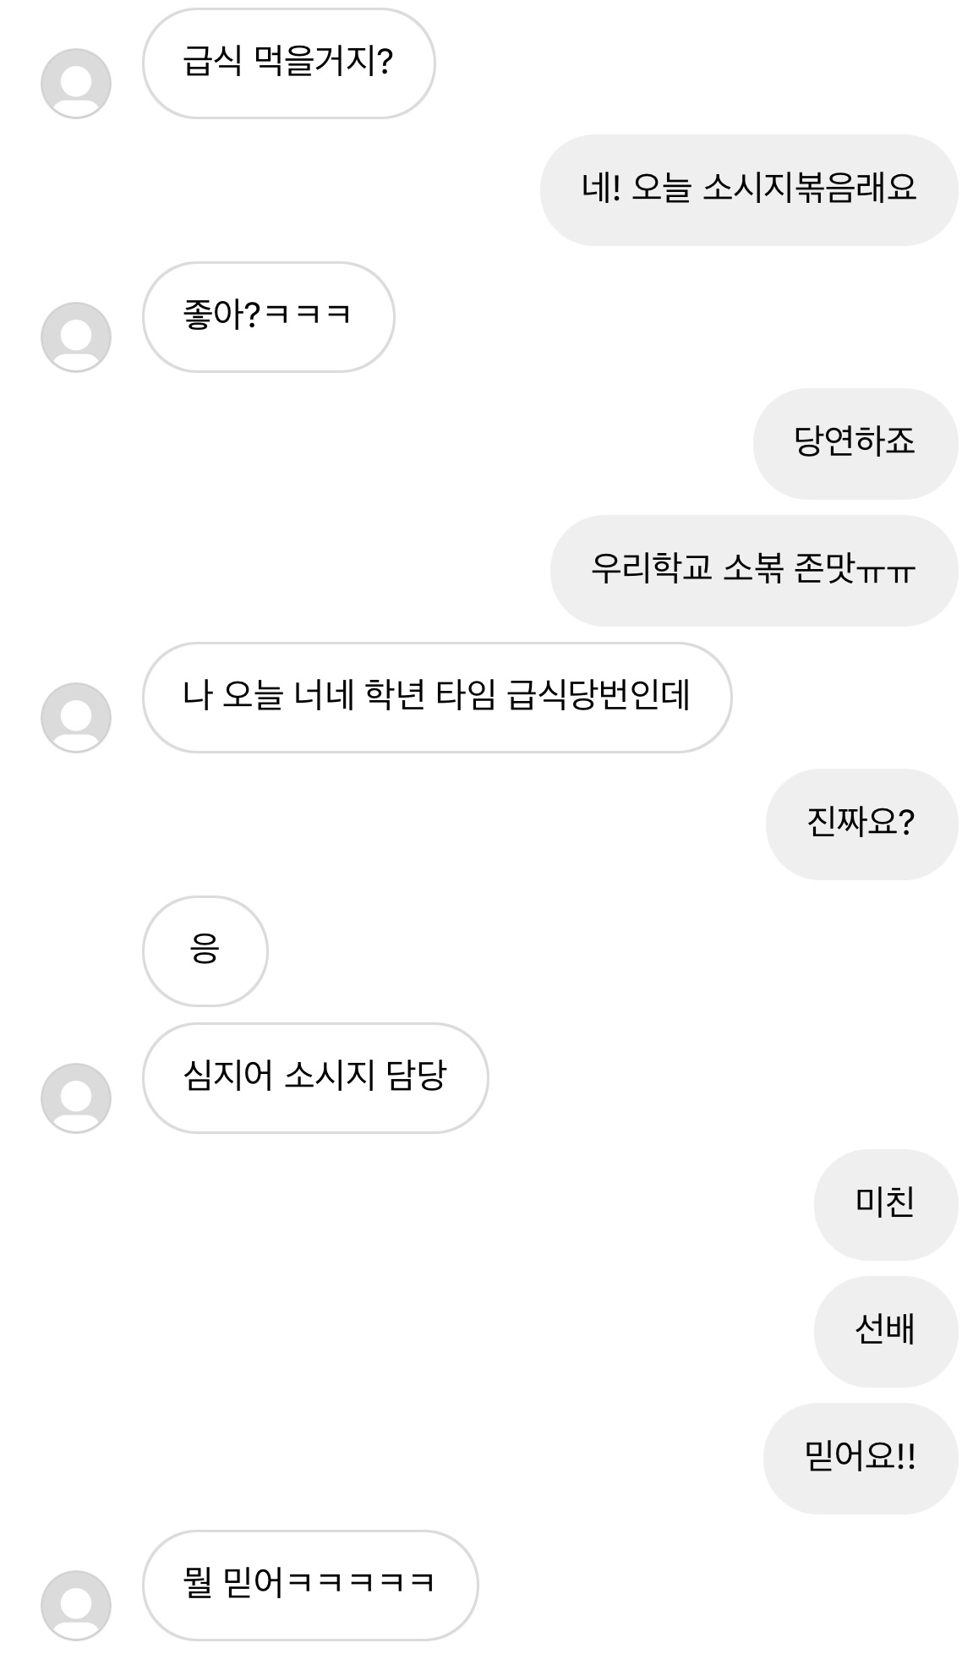973x1654 pixels.
Task: Click the word '급식당번인데' in the chat
Action: pos(599,698)
